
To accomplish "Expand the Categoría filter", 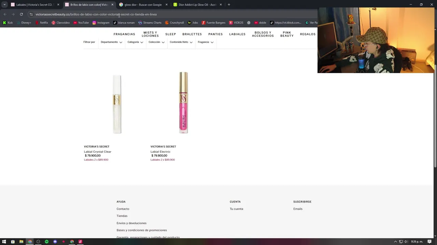I will tap(135, 42).
